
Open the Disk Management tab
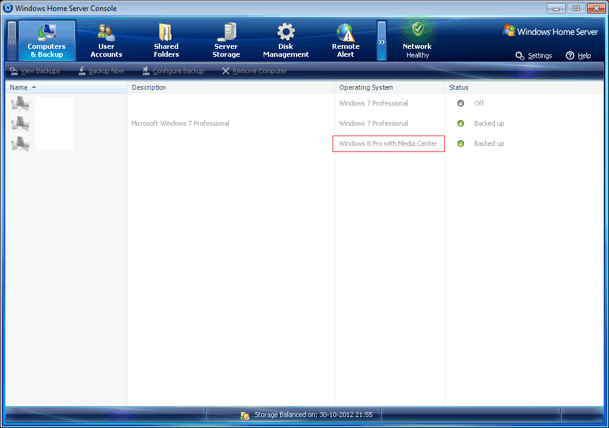(286, 40)
